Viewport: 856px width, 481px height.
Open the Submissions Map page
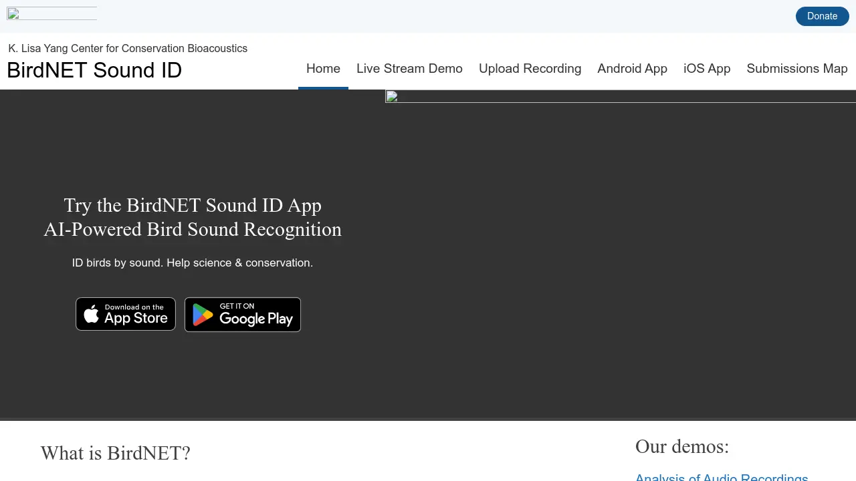[797, 69]
